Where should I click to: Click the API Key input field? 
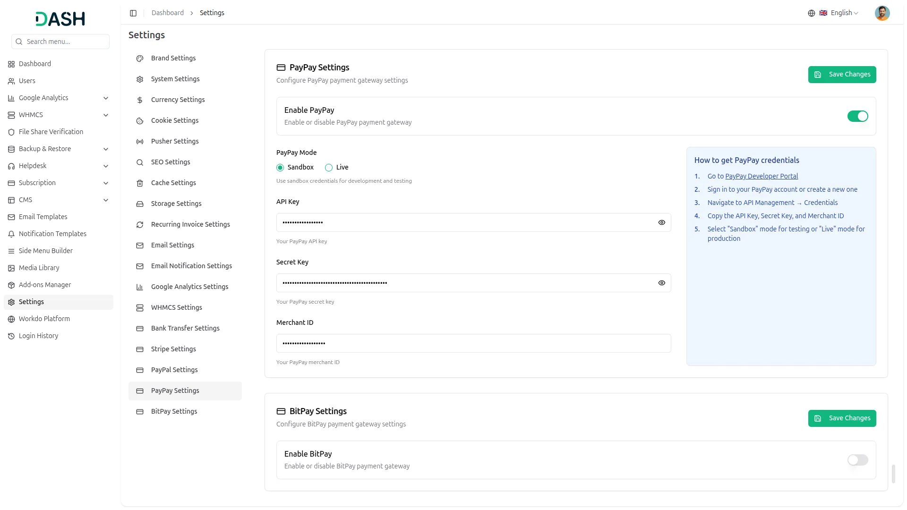(x=473, y=222)
